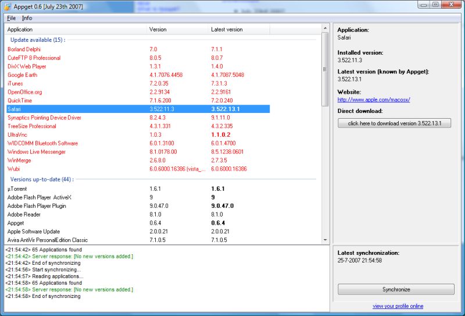Screen dimensions: 465x316
Task: Select the WIDCOMM Bluetooth Software row
Action: point(138,143)
